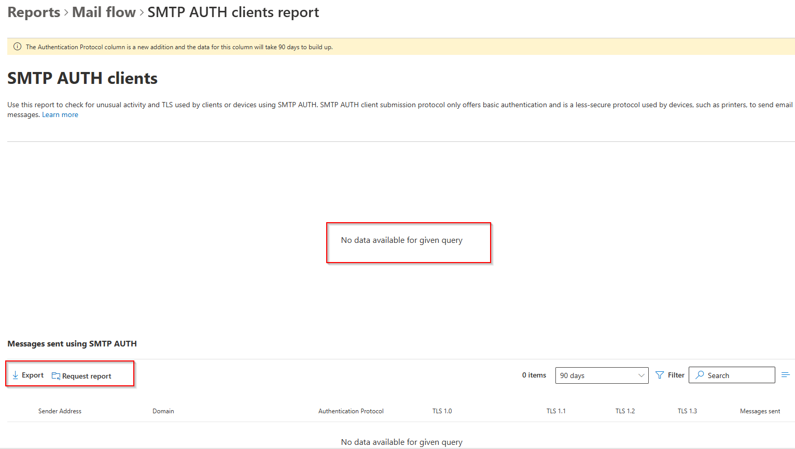Click the magnifier icon in Search box
The width and height of the screenshot is (795, 449).
point(700,375)
